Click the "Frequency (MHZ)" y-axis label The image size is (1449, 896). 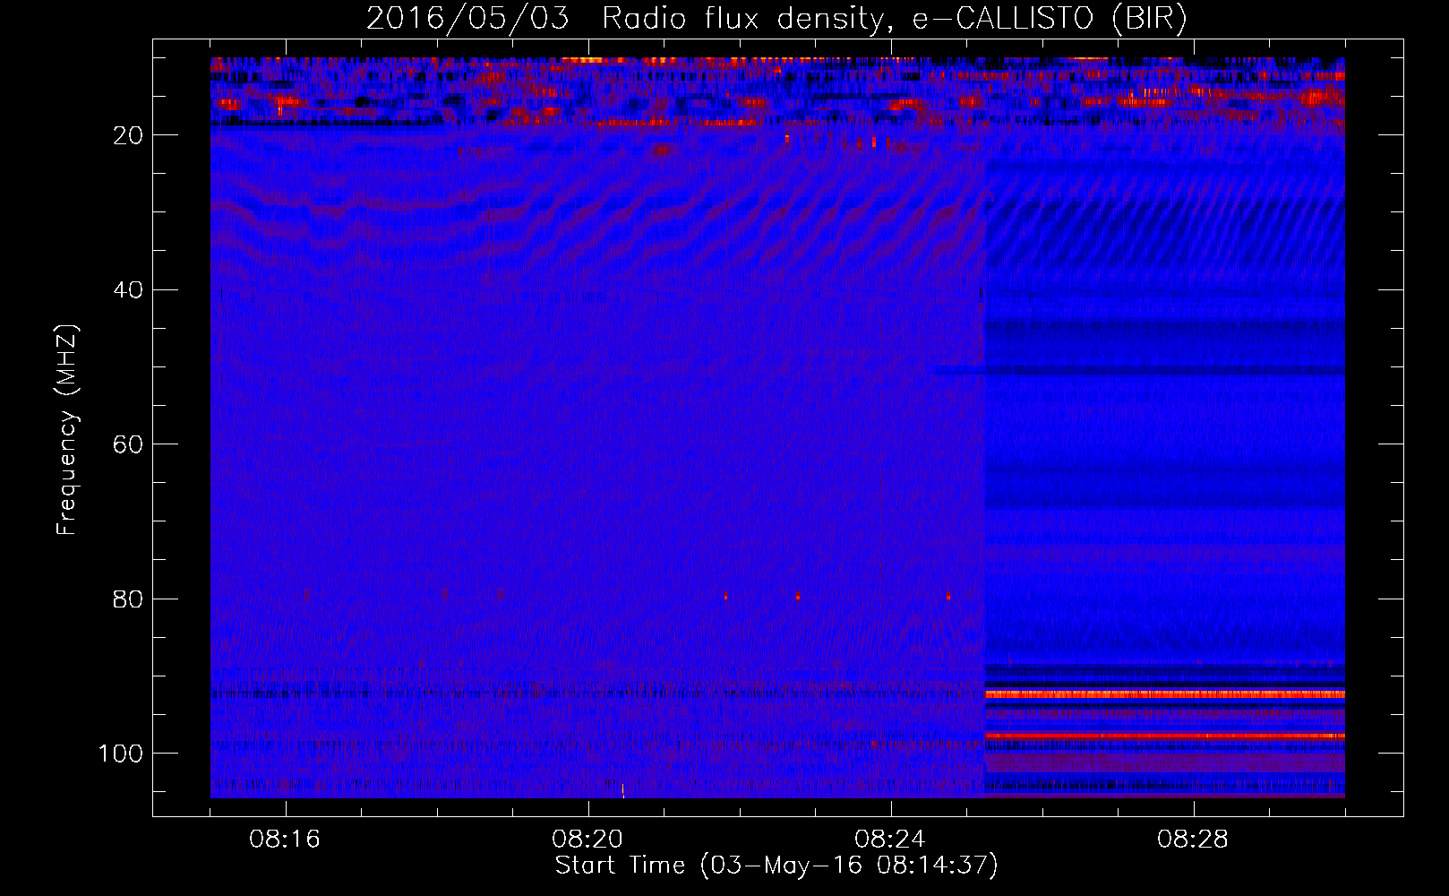pyautogui.click(x=67, y=430)
